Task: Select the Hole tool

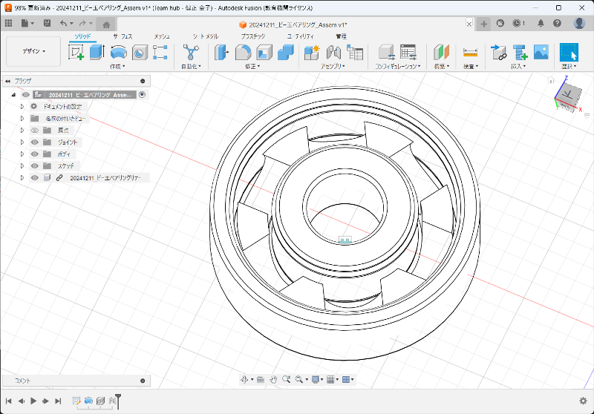Action: (140, 52)
